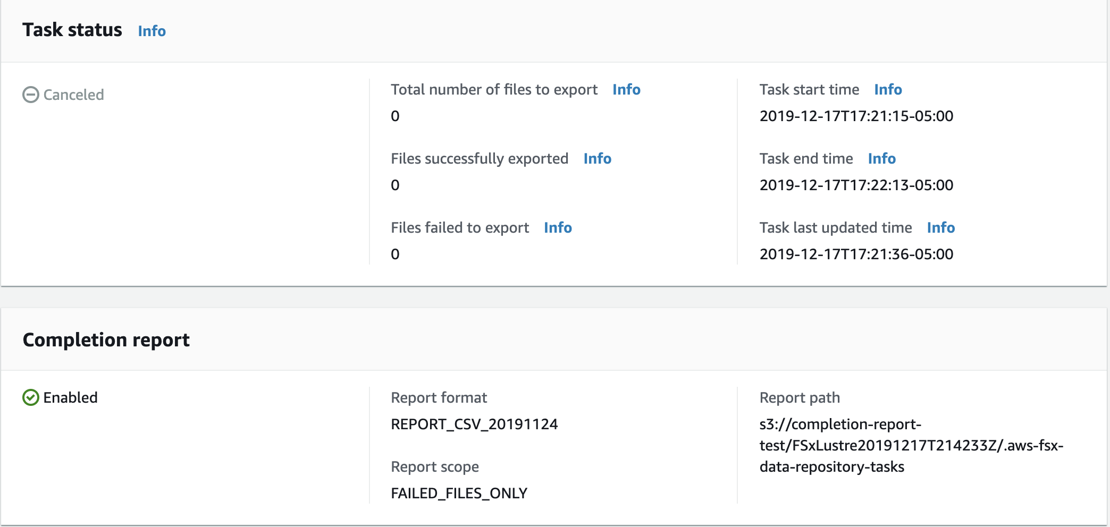The image size is (1110, 527).
Task: Click the Task last updated timestamp
Action: [856, 254]
